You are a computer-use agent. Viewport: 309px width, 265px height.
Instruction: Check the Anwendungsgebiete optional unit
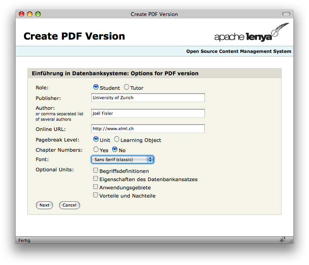[96, 187]
